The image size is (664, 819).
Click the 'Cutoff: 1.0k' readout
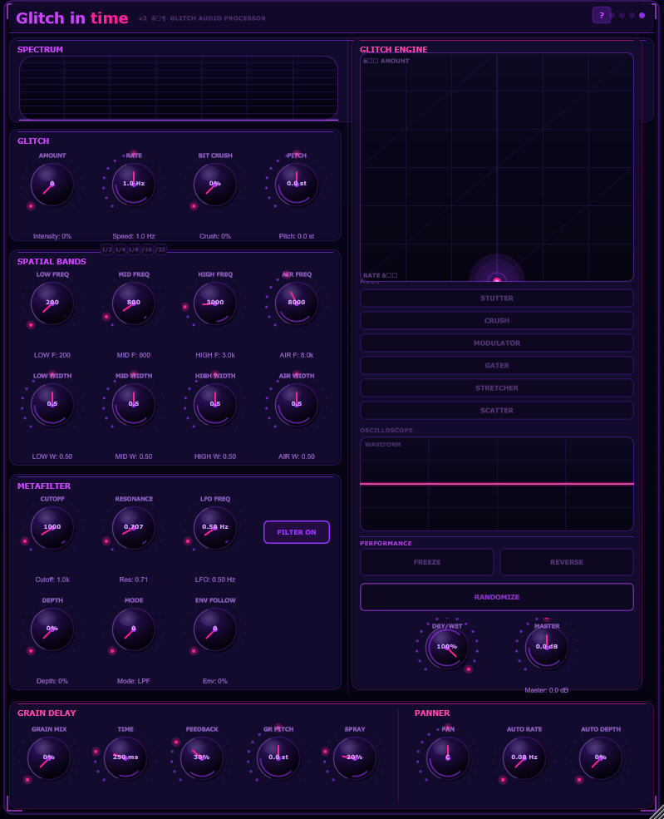pos(52,580)
